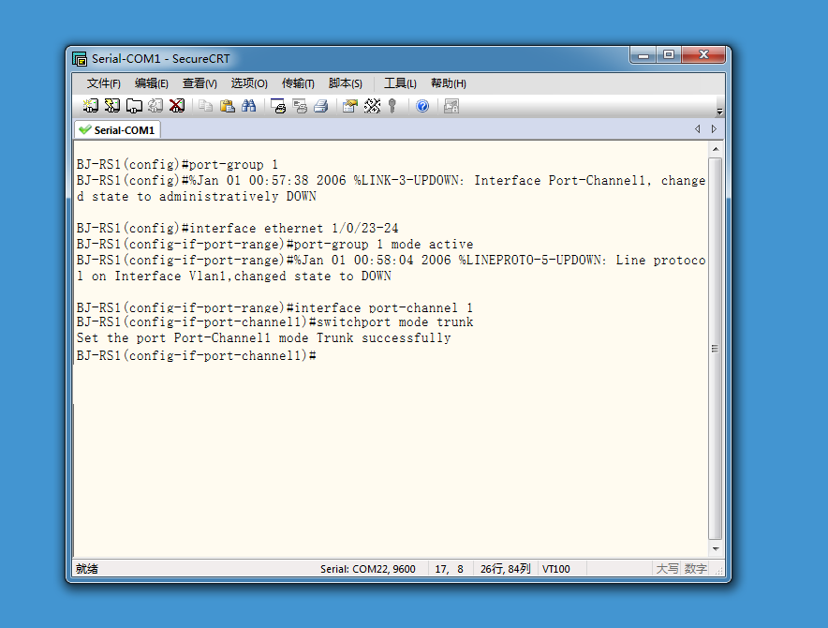This screenshot has height=628, width=828.
Task: Click the terminal scrollbar down arrow
Action: tap(716, 548)
